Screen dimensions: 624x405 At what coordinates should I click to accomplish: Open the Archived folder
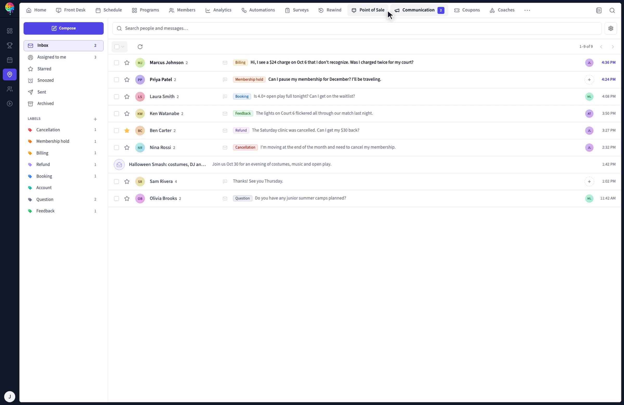63,103
